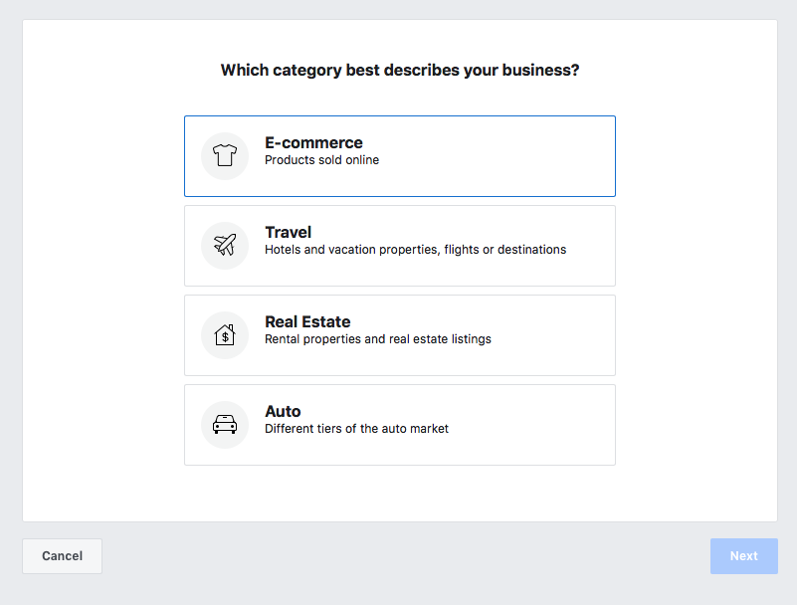
Task: Click 'Rental properties and real estate listings' text
Action: tap(378, 339)
